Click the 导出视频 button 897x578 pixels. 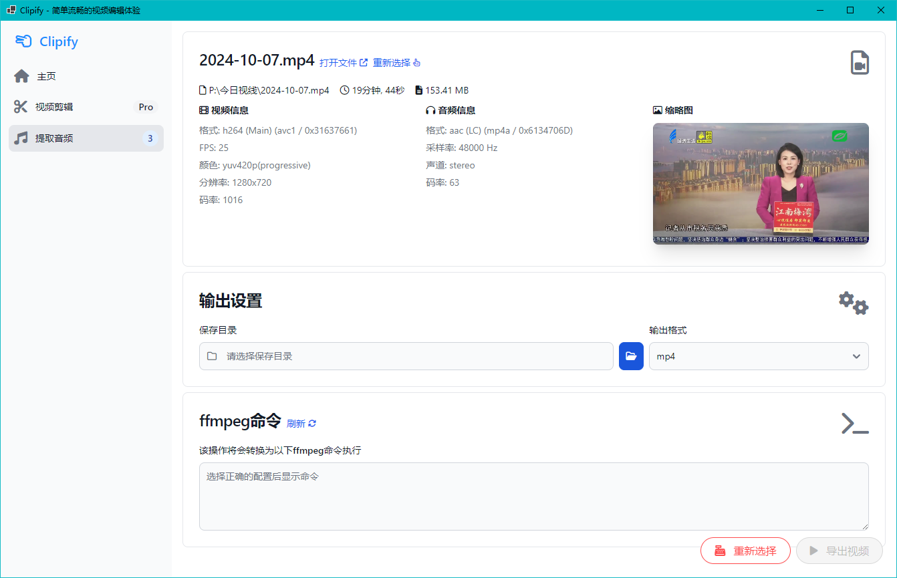tap(840, 551)
